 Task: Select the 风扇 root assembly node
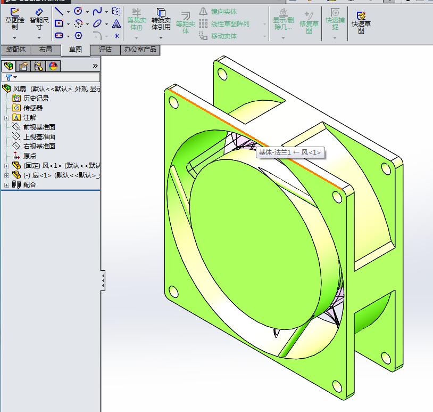pyautogui.click(x=51, y=89)
